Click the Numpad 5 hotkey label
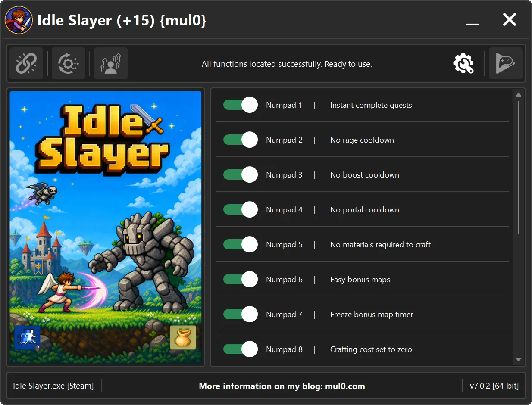Screen dimensions: 532x405 click(x=284, y=245)
